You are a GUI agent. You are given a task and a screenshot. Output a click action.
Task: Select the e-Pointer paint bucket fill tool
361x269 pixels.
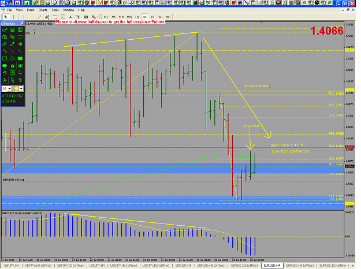20,44
